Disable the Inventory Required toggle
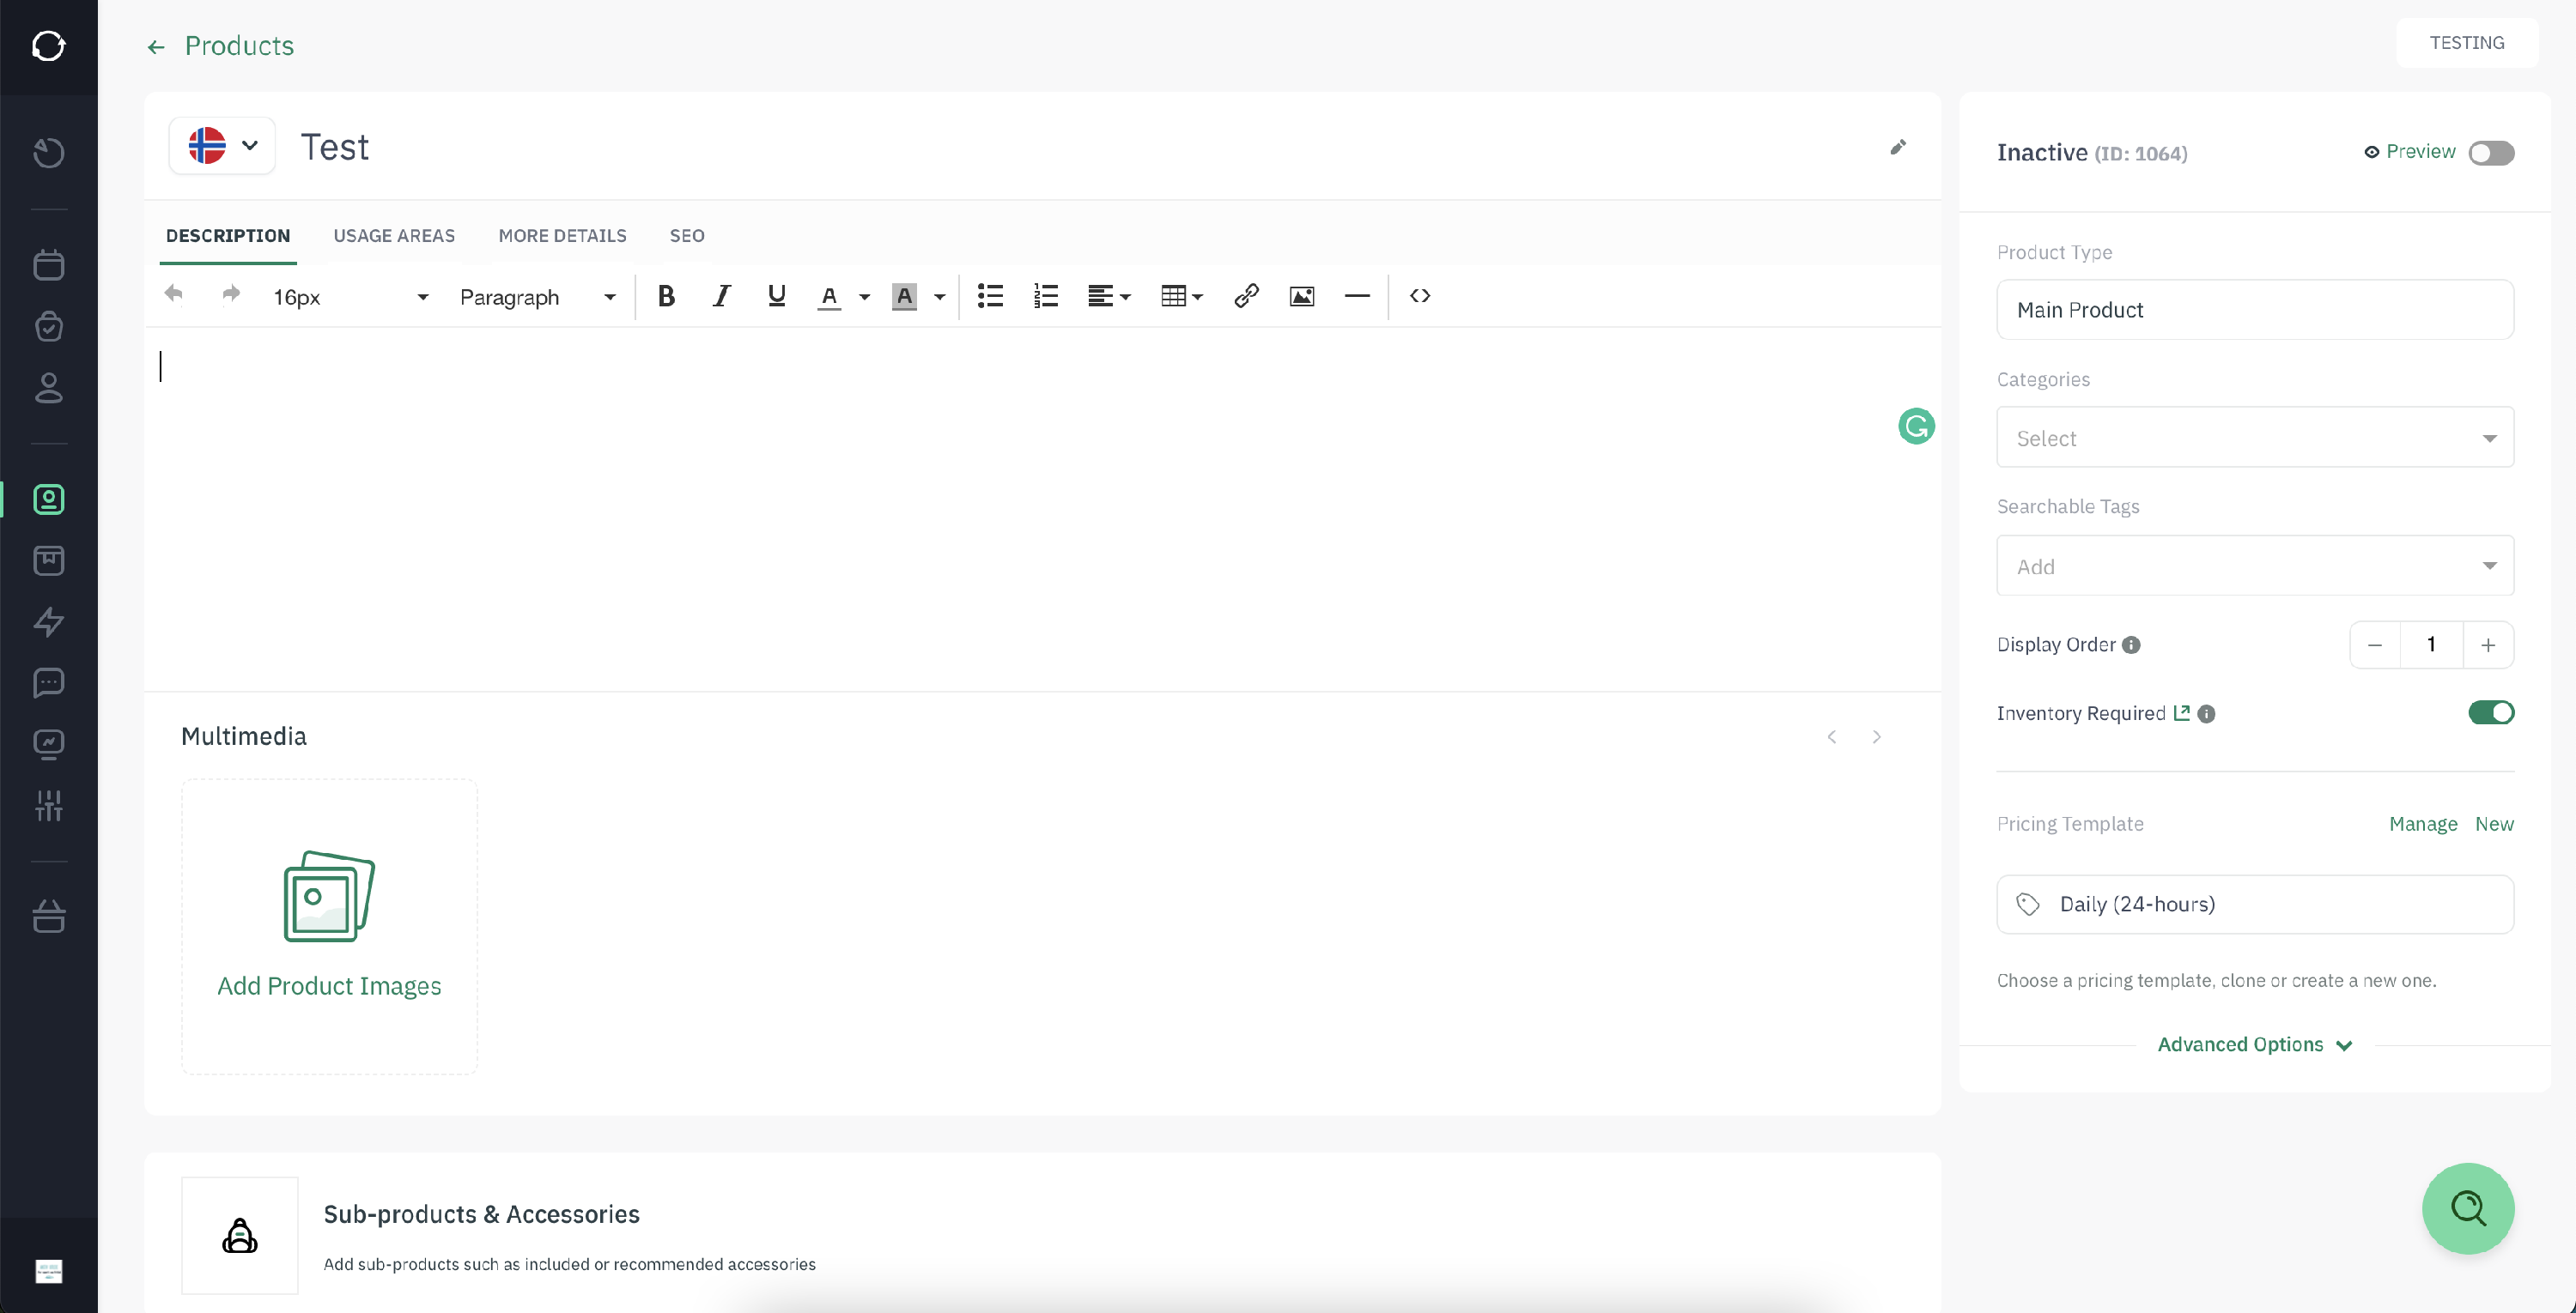The image size is (2576, 1313). point(2490,712)
